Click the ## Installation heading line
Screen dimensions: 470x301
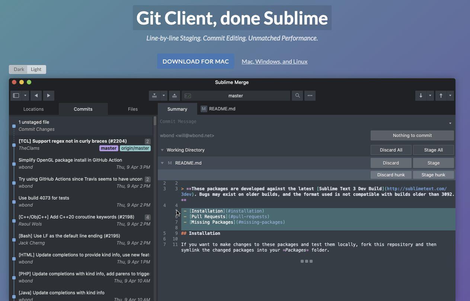point(201,233)
